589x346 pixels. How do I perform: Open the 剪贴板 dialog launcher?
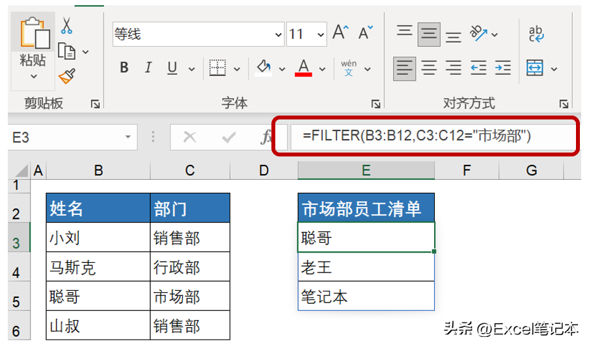[96, 105]
